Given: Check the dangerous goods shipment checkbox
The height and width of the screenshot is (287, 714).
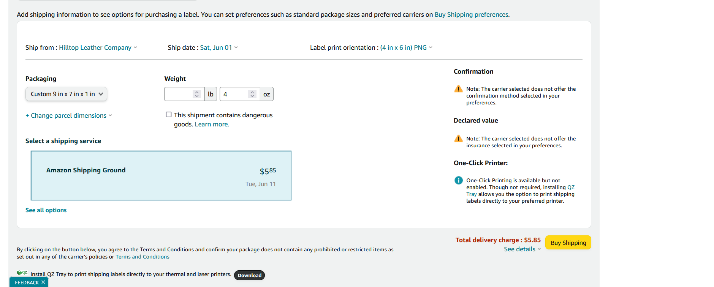Looking at the screenshot, I should [x=169, y=115].
